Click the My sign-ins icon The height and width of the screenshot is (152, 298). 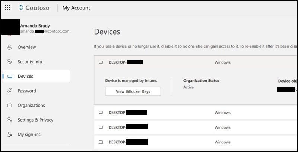[10, 134]
